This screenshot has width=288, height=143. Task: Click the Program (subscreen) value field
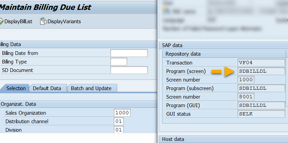click(261, 88)
